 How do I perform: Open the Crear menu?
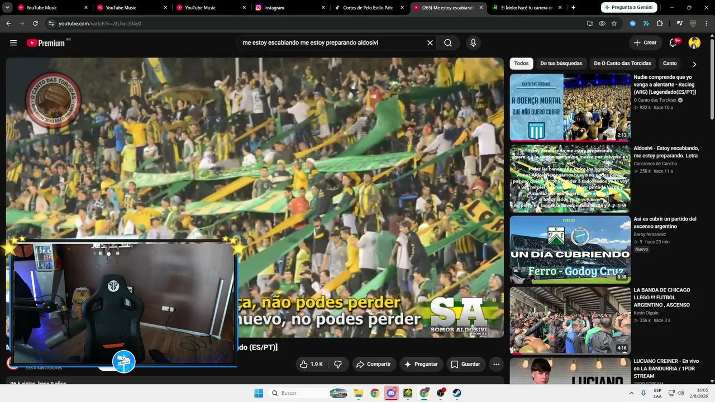coord(645,43)
